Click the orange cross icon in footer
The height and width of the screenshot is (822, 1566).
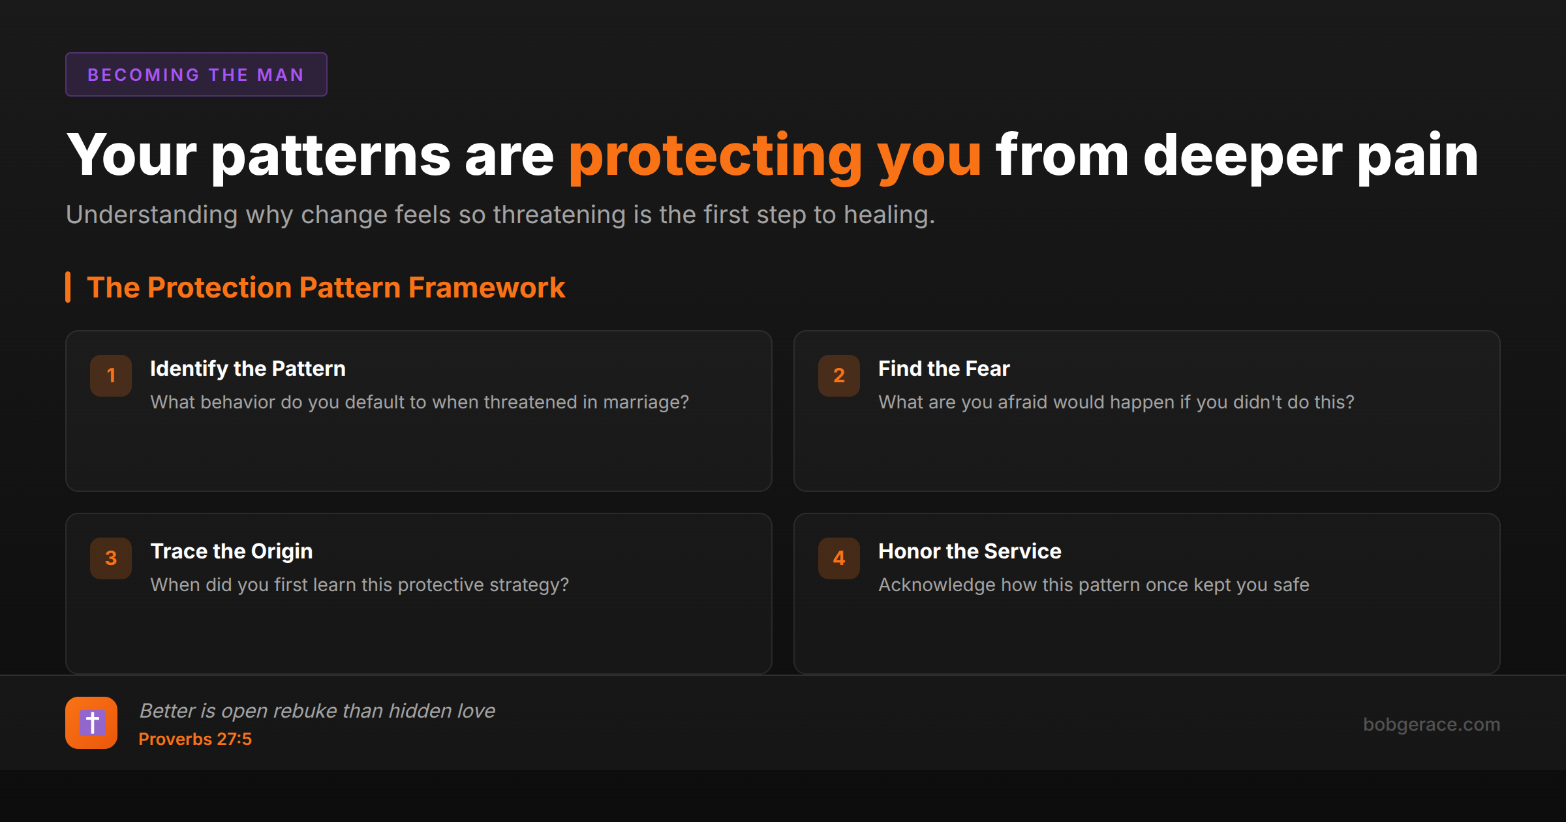coord(91,723)
